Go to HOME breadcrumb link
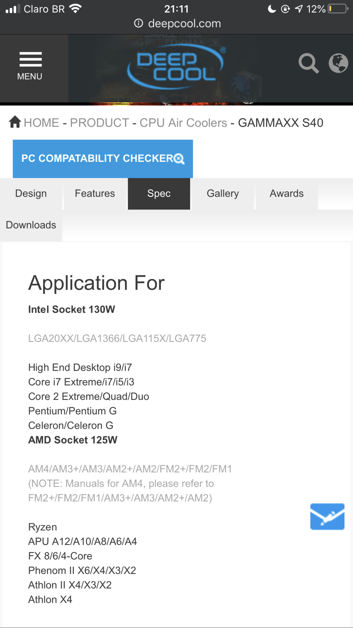 [41, 123]
